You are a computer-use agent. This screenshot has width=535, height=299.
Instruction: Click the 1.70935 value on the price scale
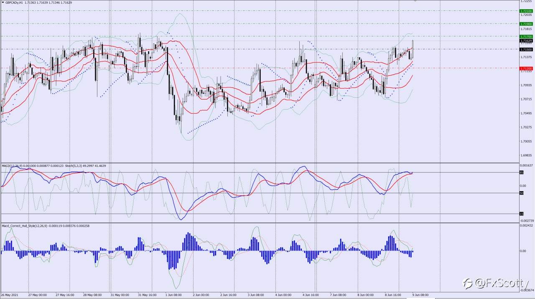click(526, 85)
